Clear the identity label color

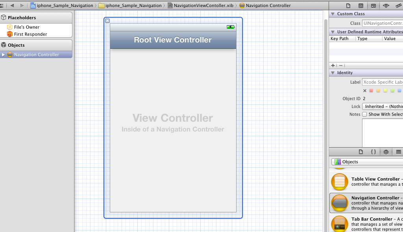365,91
